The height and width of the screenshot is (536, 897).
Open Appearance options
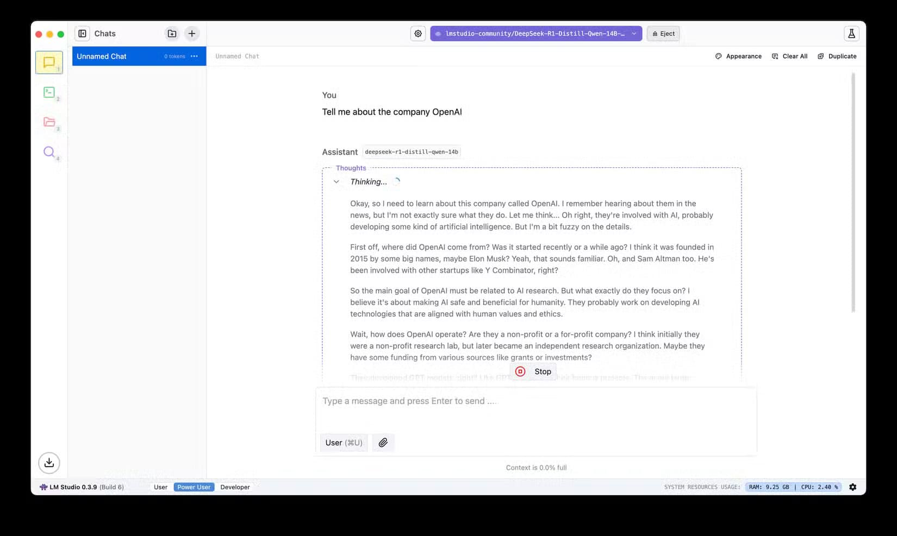tap(738, 56)
